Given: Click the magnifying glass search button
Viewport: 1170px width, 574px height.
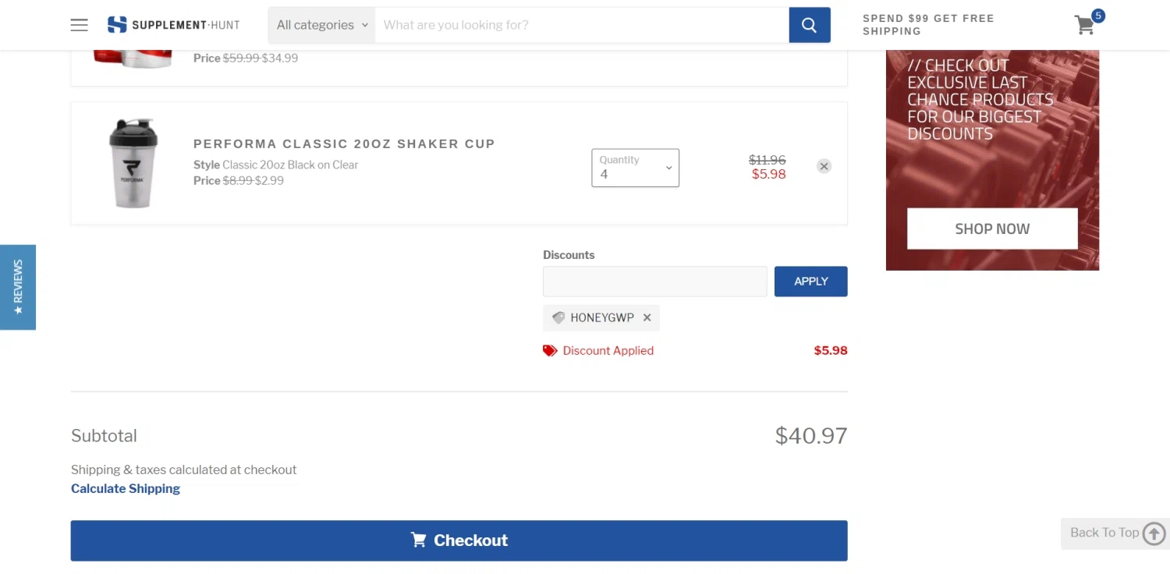Looking at the screenshot, I should pyautogui.click(x=809, y=25).
